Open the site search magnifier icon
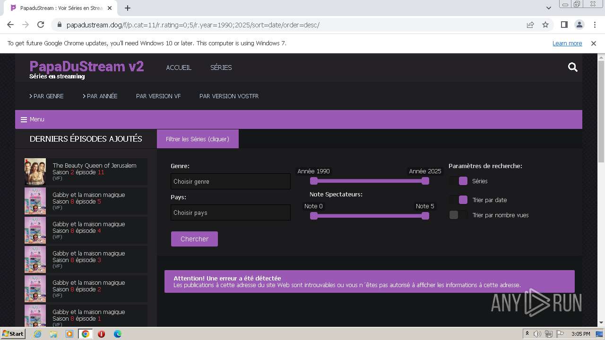 click(x=573, y=68)
